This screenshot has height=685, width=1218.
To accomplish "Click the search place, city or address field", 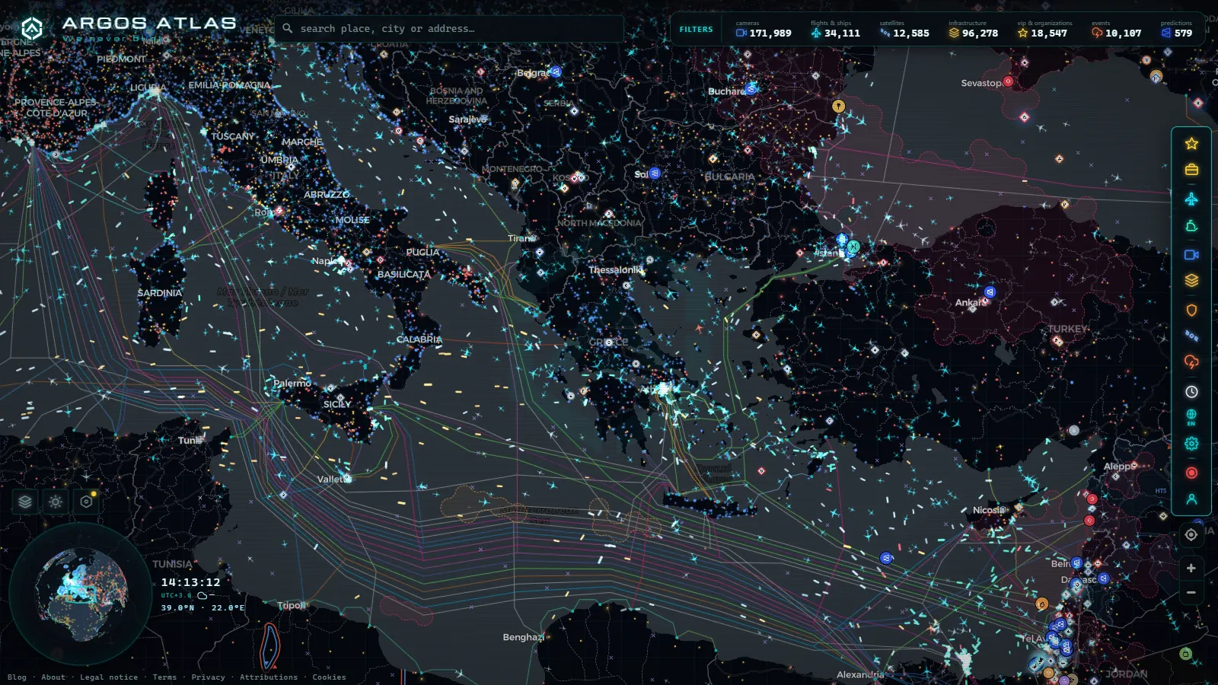I will 449,29.
